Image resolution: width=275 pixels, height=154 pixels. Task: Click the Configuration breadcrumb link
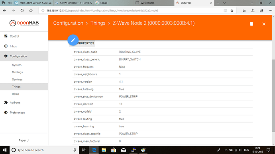[x=68, y=23]
